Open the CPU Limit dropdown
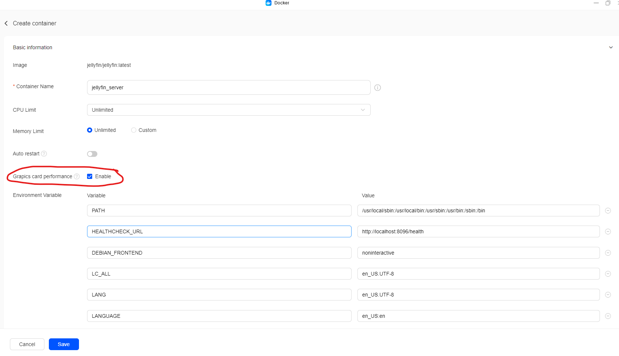The height and width of the screenshot is (356, 619). [228, 110]
